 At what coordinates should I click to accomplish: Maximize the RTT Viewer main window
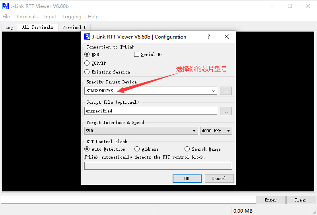click(290, 6)
